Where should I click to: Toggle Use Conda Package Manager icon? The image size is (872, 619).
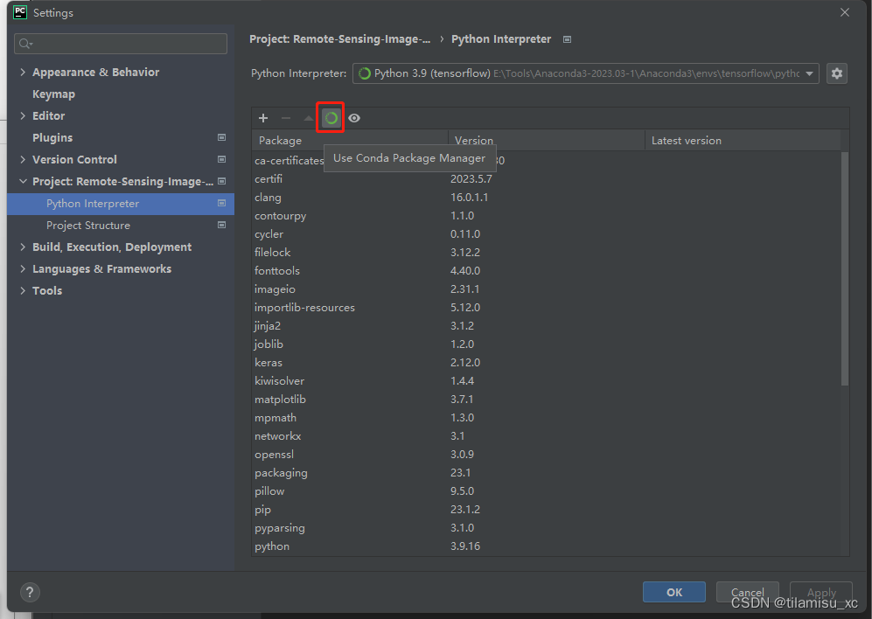(x=331, y=118)
